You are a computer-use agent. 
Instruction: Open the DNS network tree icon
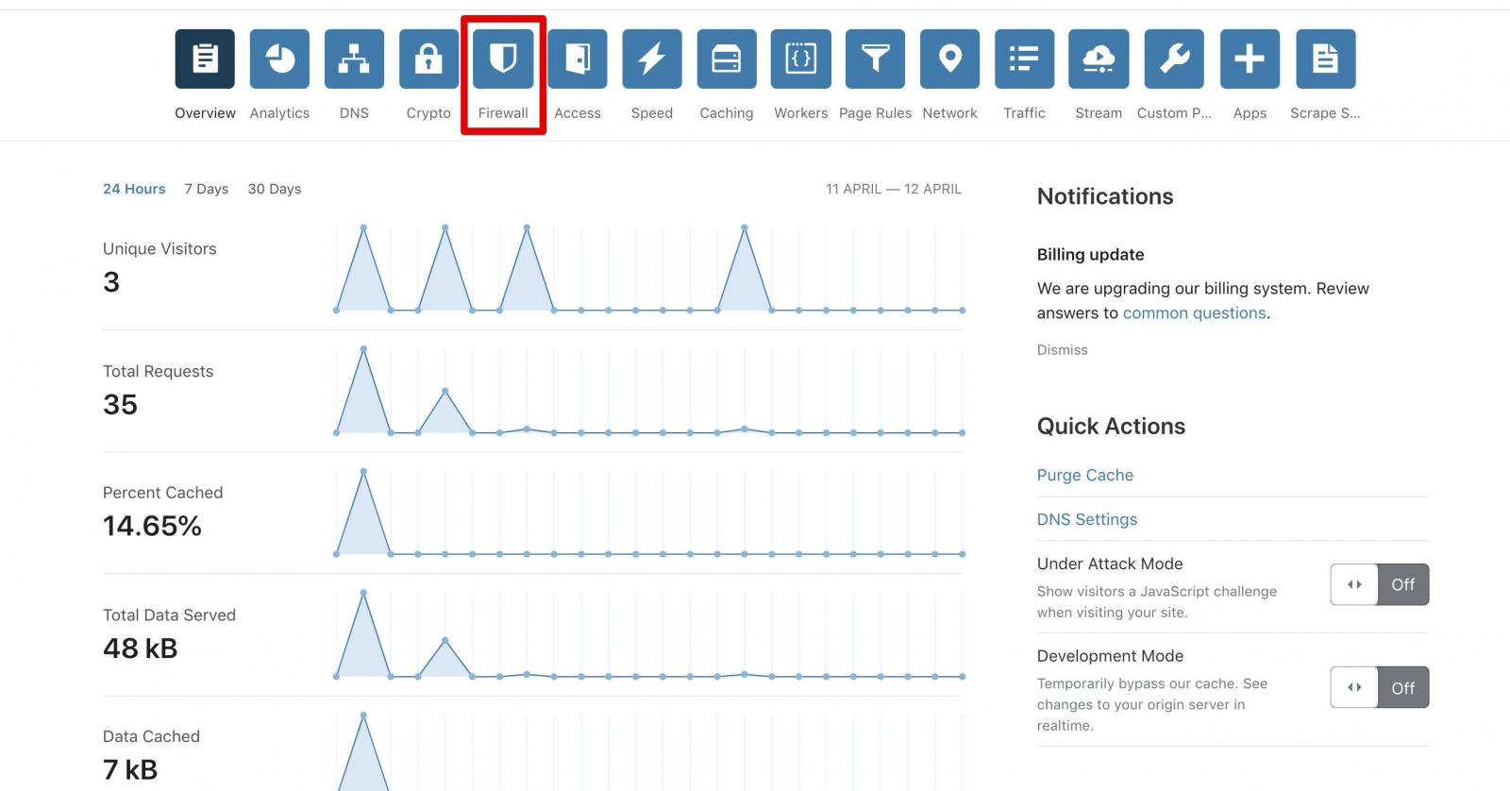pos(354,59)
